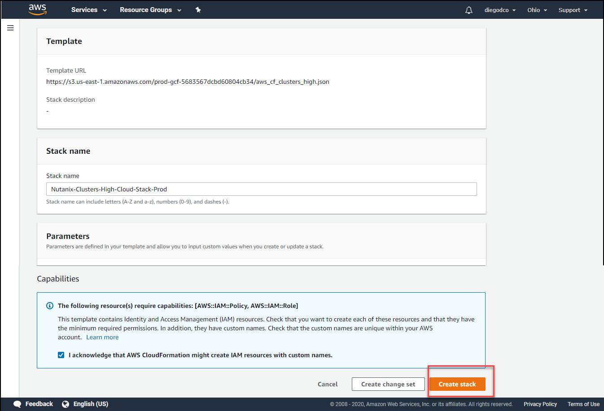Untick the IAM resources acknowledgment checkbox
604x411 pixels.
[x=61, y=355]
